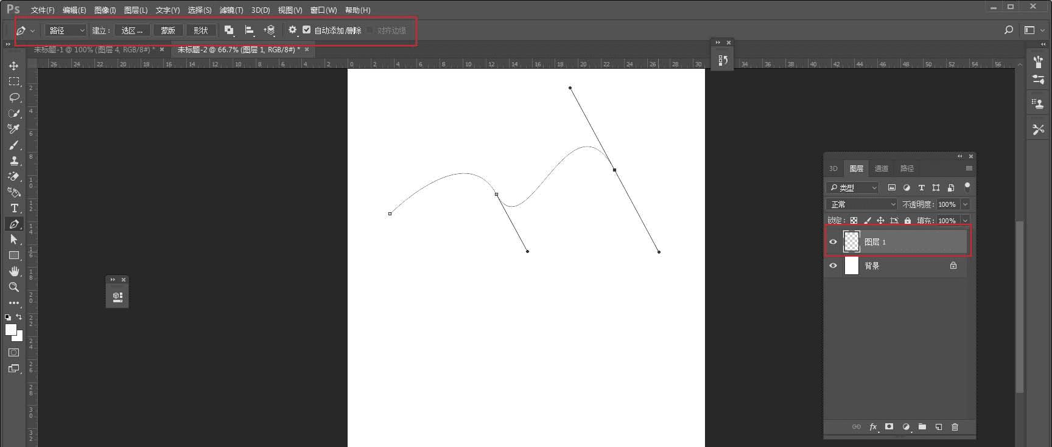Screen dimensions: 1052x447
Task: Open the pen tool preset picker arrow
Action: tap(32, 30)
